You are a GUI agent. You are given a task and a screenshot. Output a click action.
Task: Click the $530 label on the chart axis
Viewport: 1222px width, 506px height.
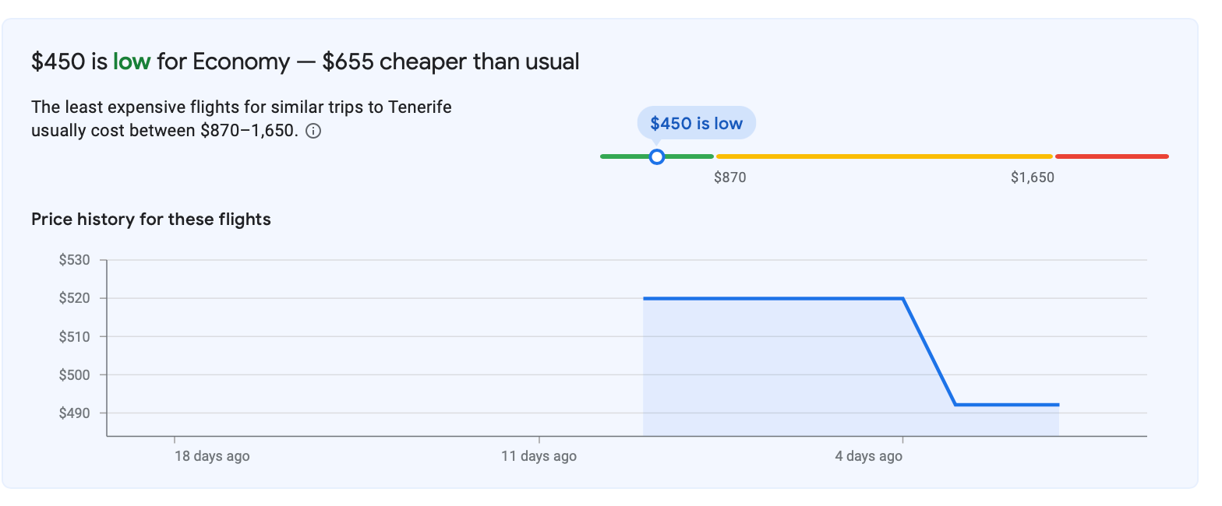point(75,260)
